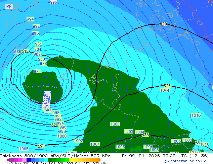Click the '984' isobar label

coord(38,49)
